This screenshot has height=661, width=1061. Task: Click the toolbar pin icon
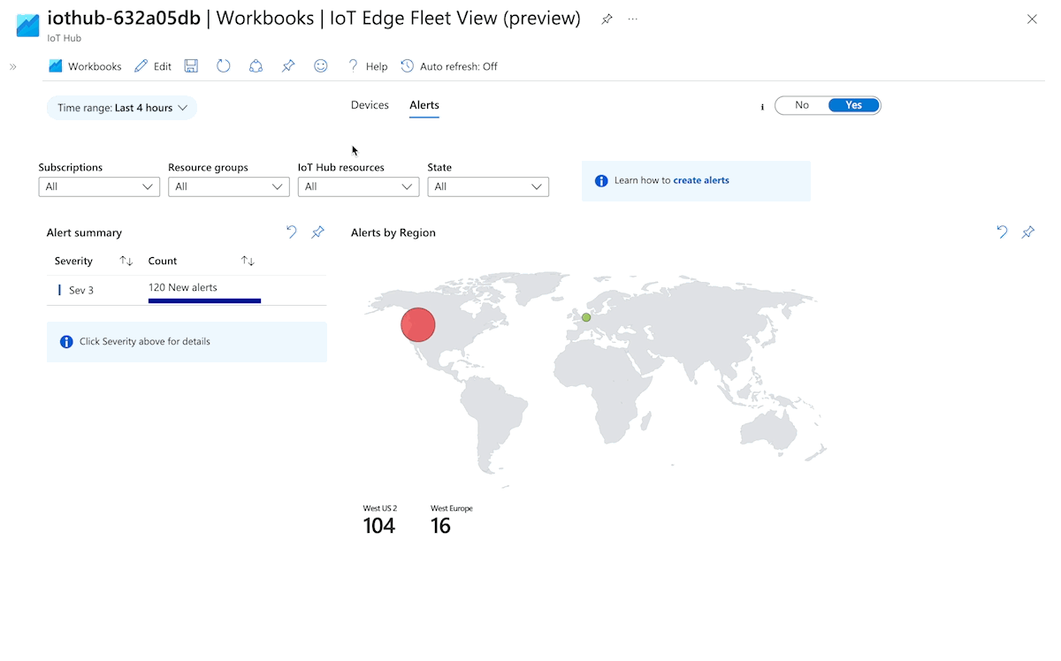pyautogui.click(x=288, y=66)
